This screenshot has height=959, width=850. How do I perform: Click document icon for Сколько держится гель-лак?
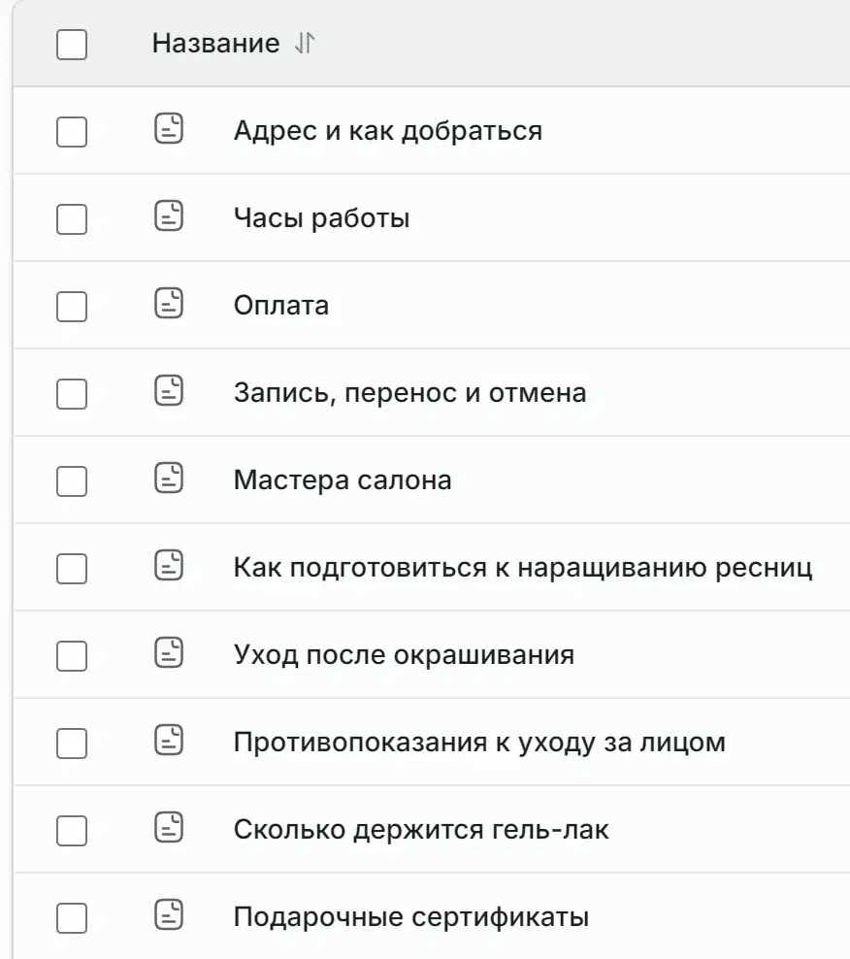[x=169, y=828]
